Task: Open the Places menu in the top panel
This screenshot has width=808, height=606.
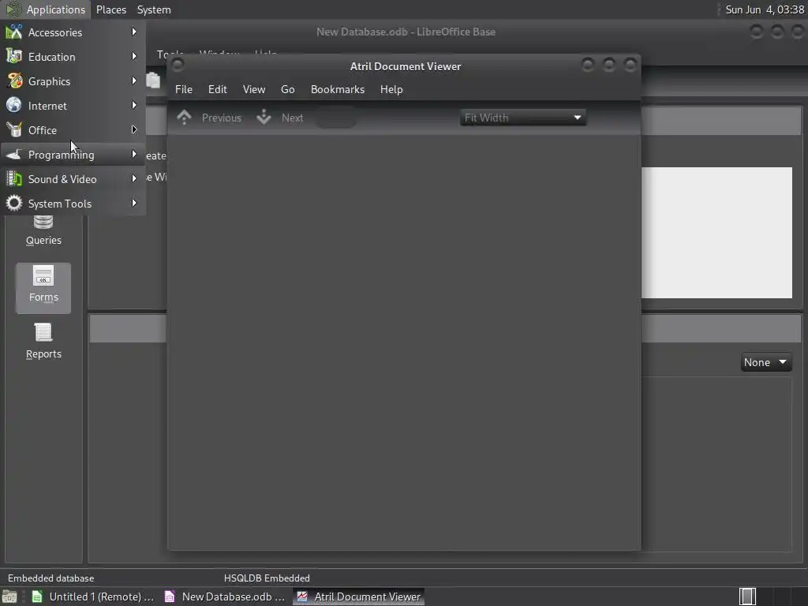Action: (110, 9)
